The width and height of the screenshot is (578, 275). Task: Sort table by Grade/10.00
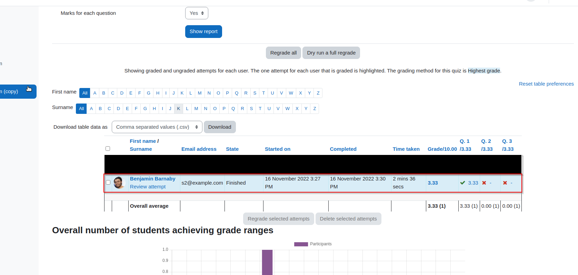(442, 149)
